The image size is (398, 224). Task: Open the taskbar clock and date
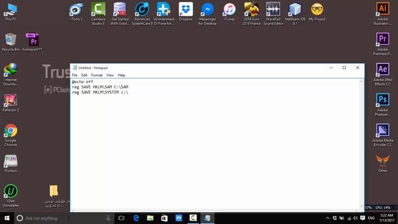coord(387,218)
